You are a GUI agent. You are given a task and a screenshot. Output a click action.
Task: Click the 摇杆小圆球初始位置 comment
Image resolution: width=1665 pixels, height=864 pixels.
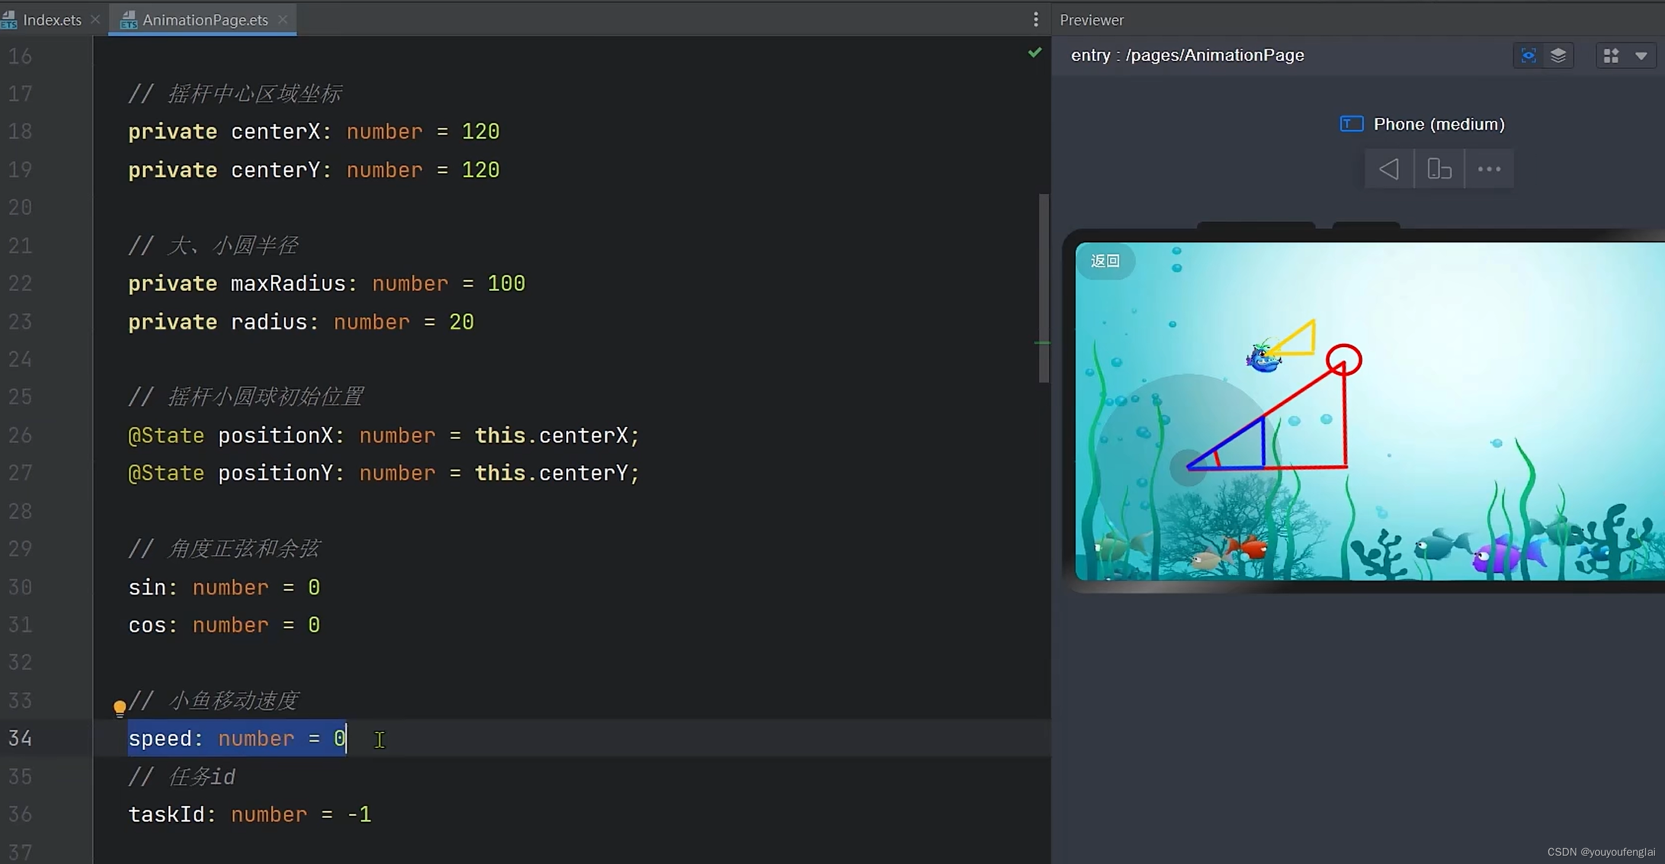pos(246,397)
